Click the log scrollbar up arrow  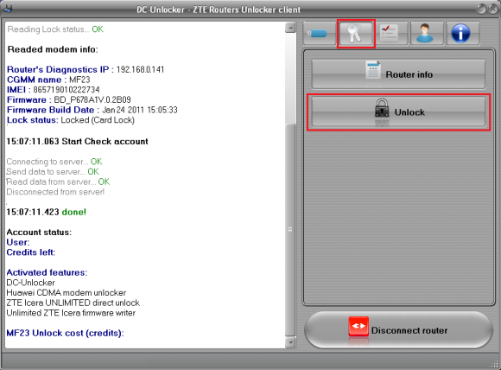point(290,28)
